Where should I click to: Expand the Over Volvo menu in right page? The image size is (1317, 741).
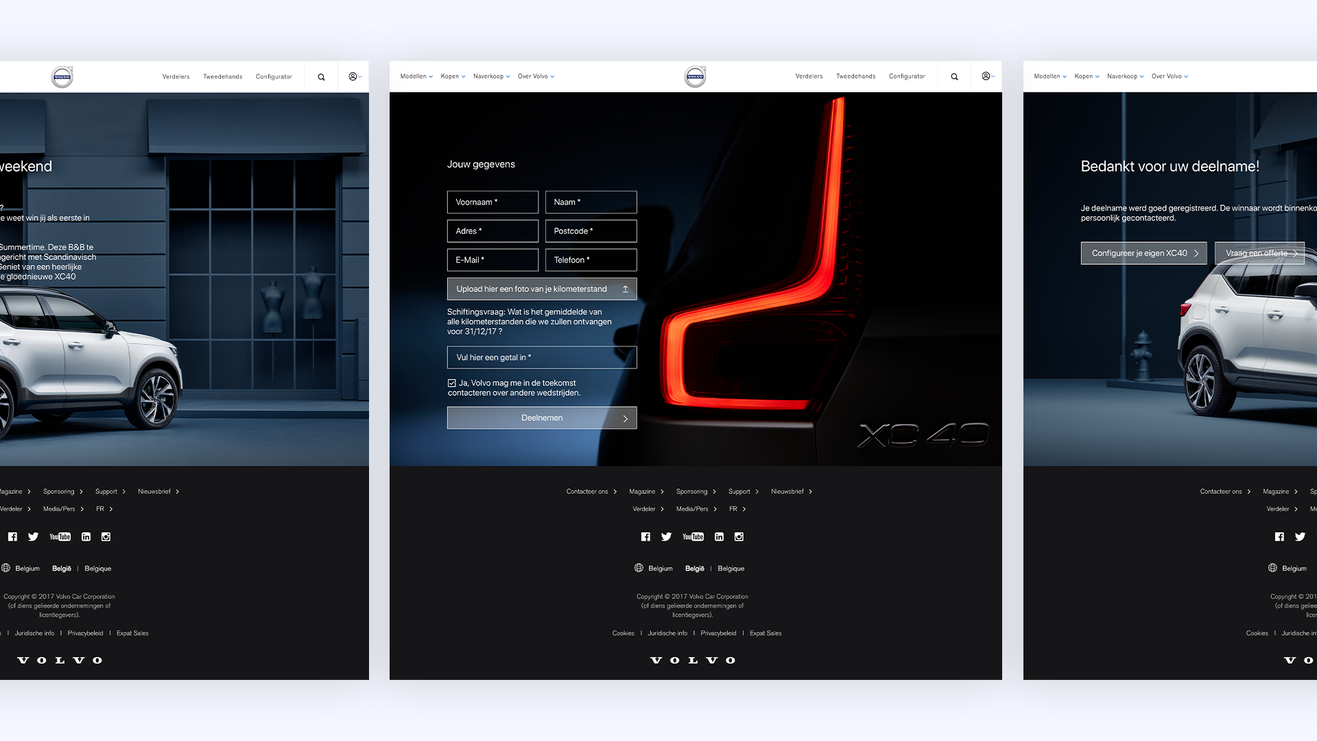tap(1170, 76)
